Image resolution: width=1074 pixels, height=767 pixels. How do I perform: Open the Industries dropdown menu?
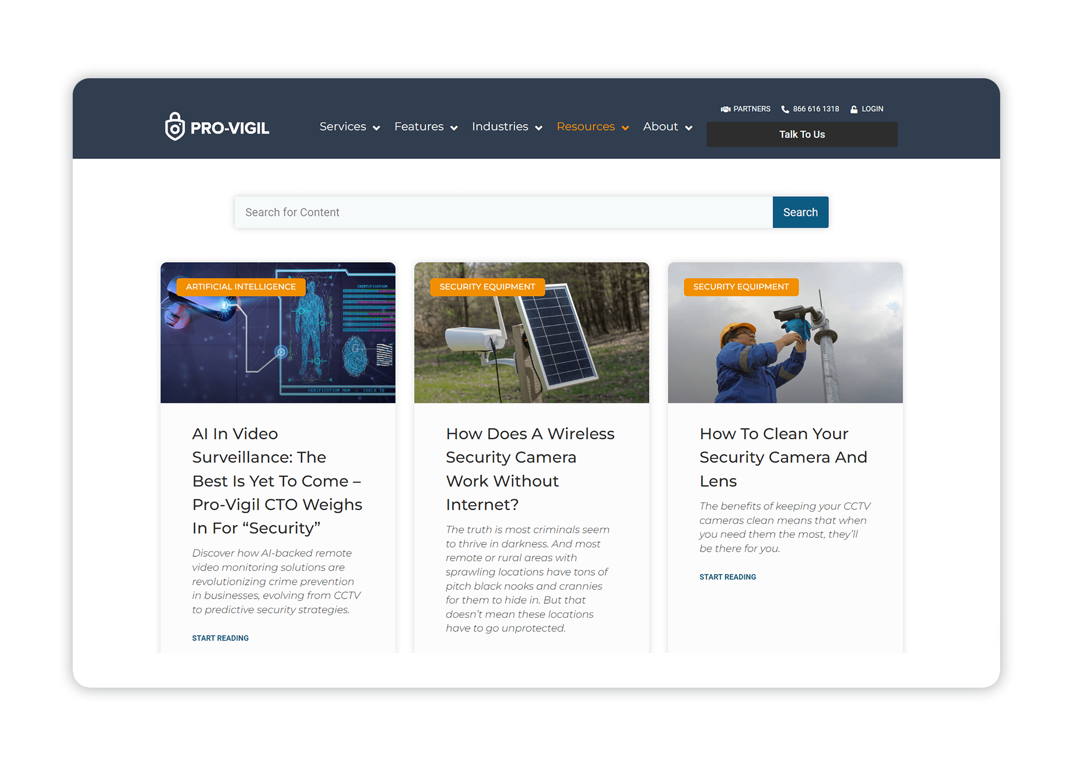(500, 127)
